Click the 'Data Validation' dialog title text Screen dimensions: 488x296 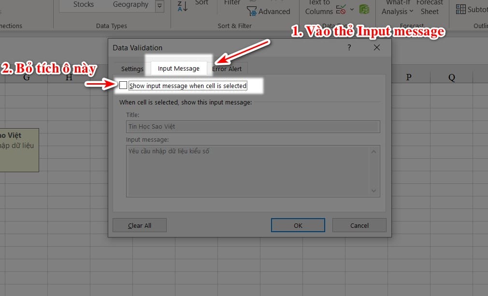(138, 48)
